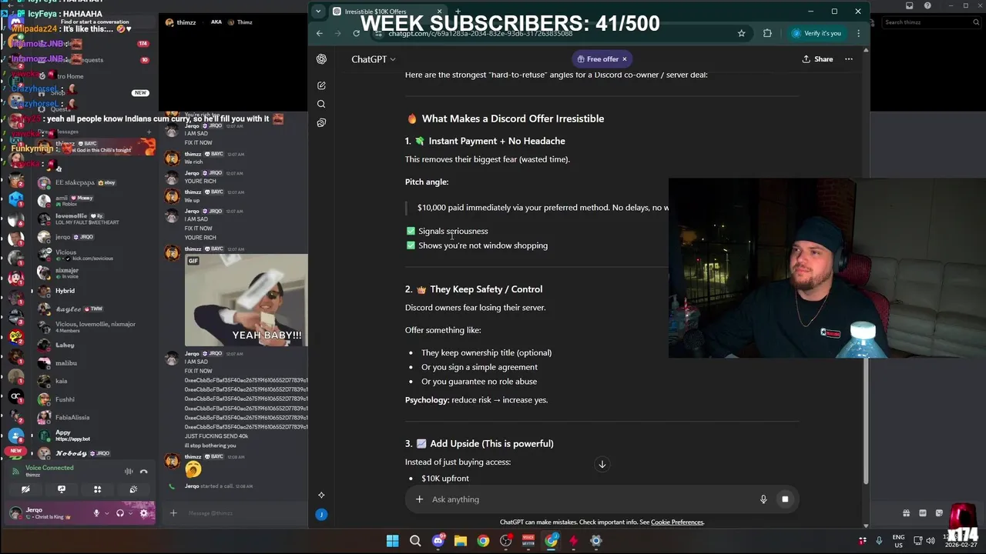The height and width of the screenshot is (554, 986).
Task: Dismiss the Free offer banner
Action: click(625, 59)
